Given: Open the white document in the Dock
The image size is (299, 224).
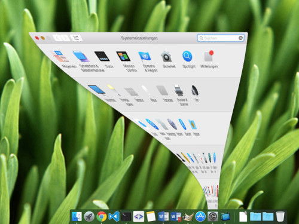Looking at the screenshot, I should click(243, 216).
